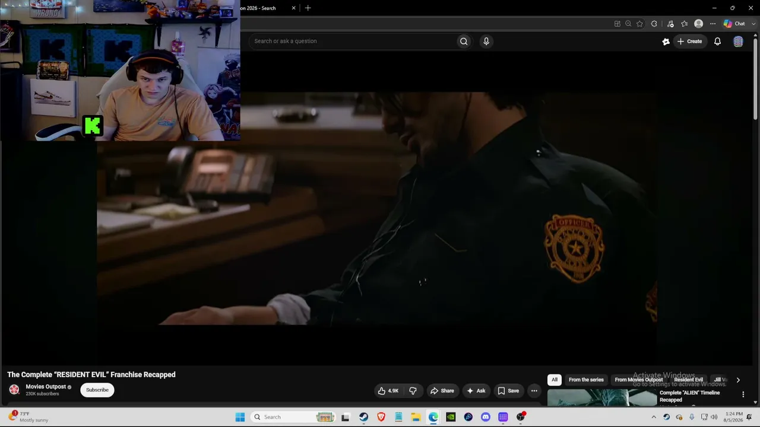This screenshot has width=760, height=427.
Task: Open a new browser tab
Action: click(308, 8)
